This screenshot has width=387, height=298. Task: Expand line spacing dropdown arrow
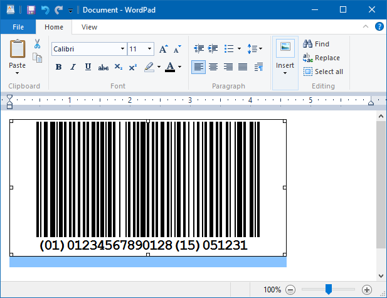261,49
